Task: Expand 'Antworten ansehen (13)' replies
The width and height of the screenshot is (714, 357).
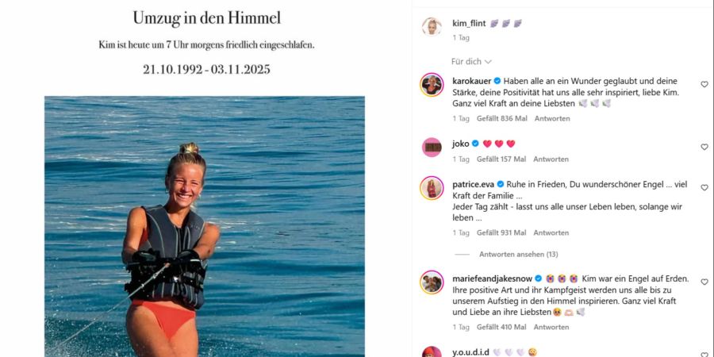Action: [x=518, y=254]
